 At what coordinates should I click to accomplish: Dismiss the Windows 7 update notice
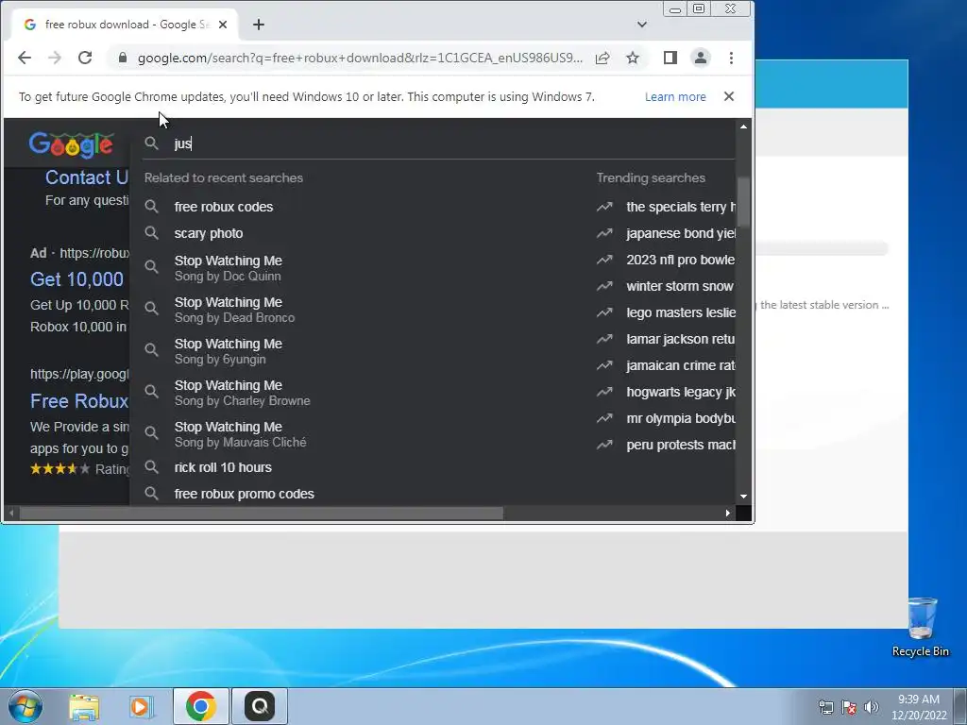coord(729,97)
